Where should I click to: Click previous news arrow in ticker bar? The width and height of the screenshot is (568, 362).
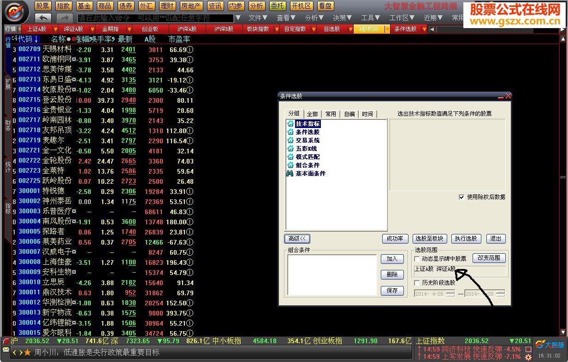point(14,352)
